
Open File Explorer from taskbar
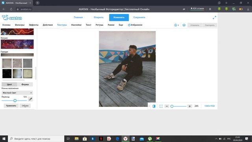pos(76,138)
